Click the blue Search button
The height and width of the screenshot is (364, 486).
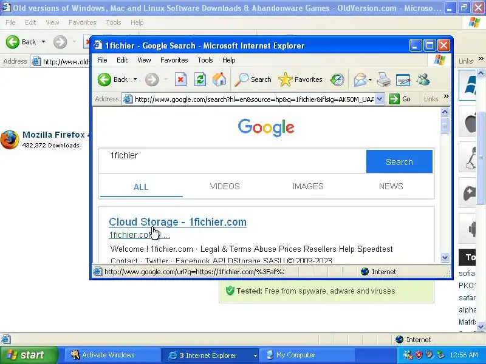399,161
